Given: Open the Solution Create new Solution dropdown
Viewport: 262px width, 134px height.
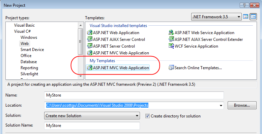Looking at the screenshot, I should click(92, 115).
